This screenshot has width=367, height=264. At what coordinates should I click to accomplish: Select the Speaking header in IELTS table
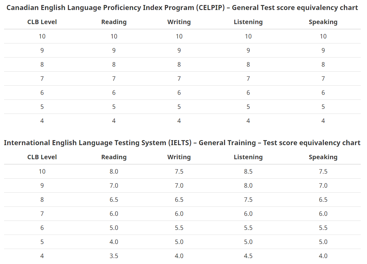[323, 157]
